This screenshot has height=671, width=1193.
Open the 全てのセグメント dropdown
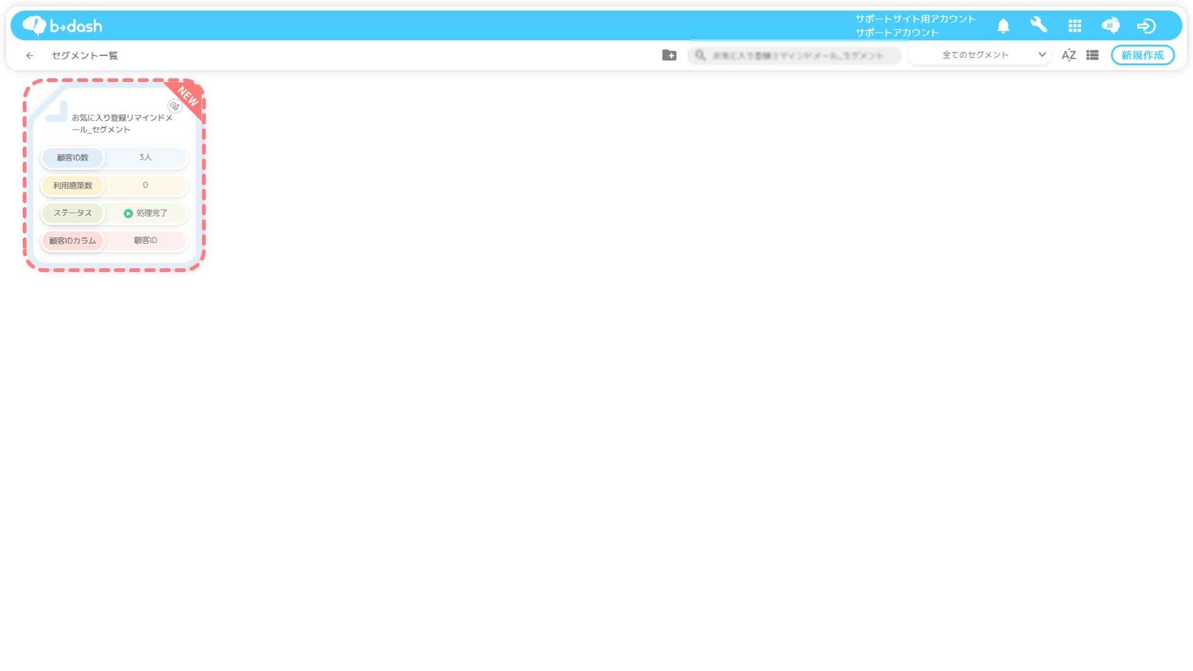point(980,56)
